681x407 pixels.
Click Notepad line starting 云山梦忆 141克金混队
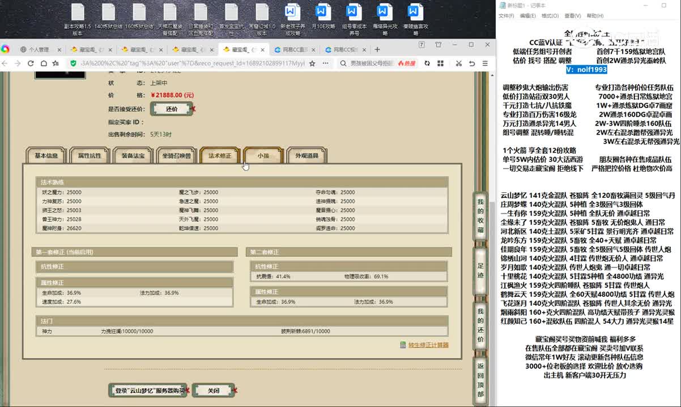pos(587,196)
